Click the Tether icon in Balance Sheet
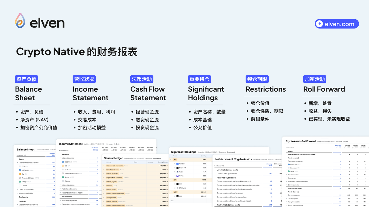 [x=20, y=182]
